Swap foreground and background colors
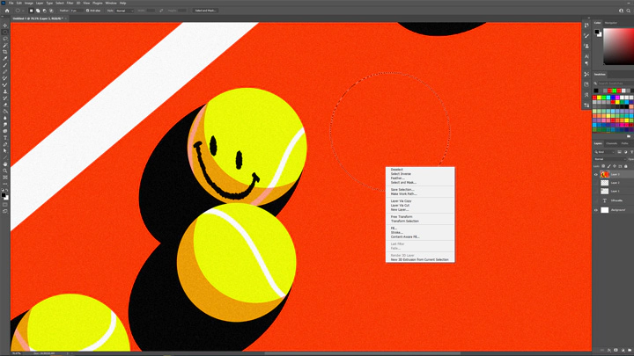634x356 pixels. 7,191
